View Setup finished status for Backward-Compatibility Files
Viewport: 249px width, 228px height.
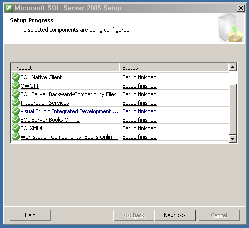click(139, 94)
